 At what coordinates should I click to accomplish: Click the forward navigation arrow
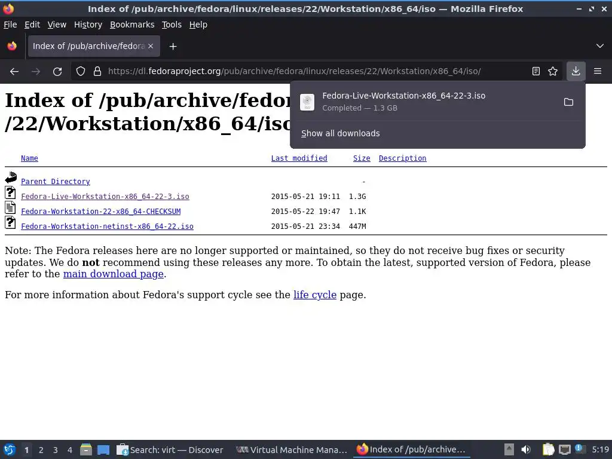(x=36, y=72)
